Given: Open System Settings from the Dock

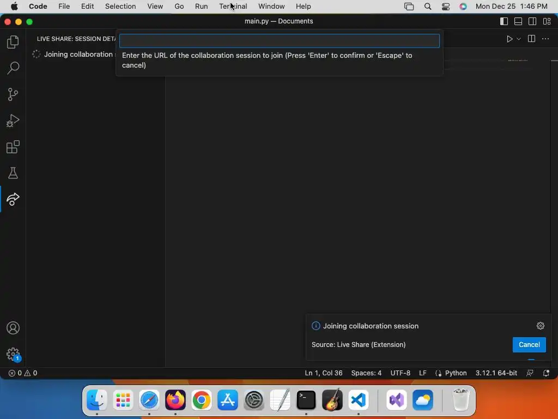Looking at the screenshot, I should point(254,400).
